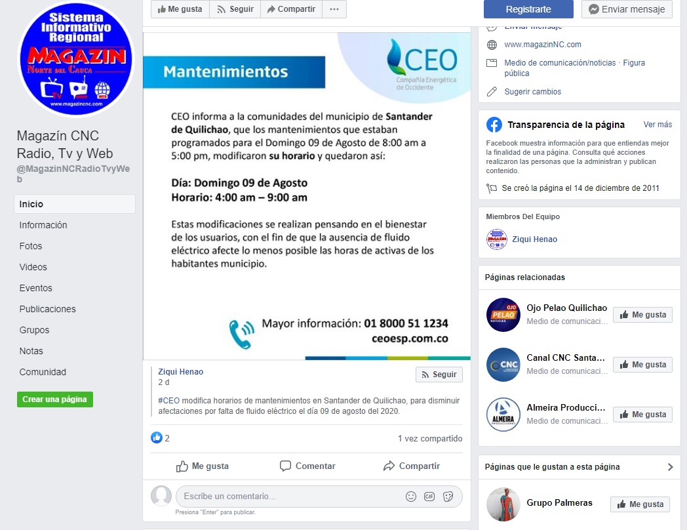Open Canal CNC Santander page logo
This screenshot has height=530, width=687.
[503, 365]
